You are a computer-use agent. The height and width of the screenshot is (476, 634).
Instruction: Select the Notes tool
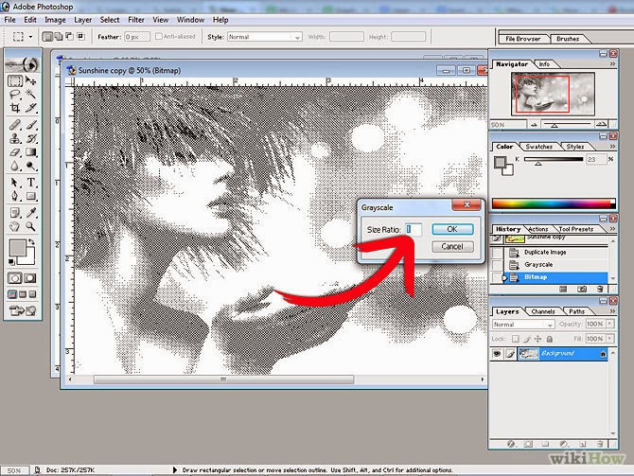(x=14, y=213)
